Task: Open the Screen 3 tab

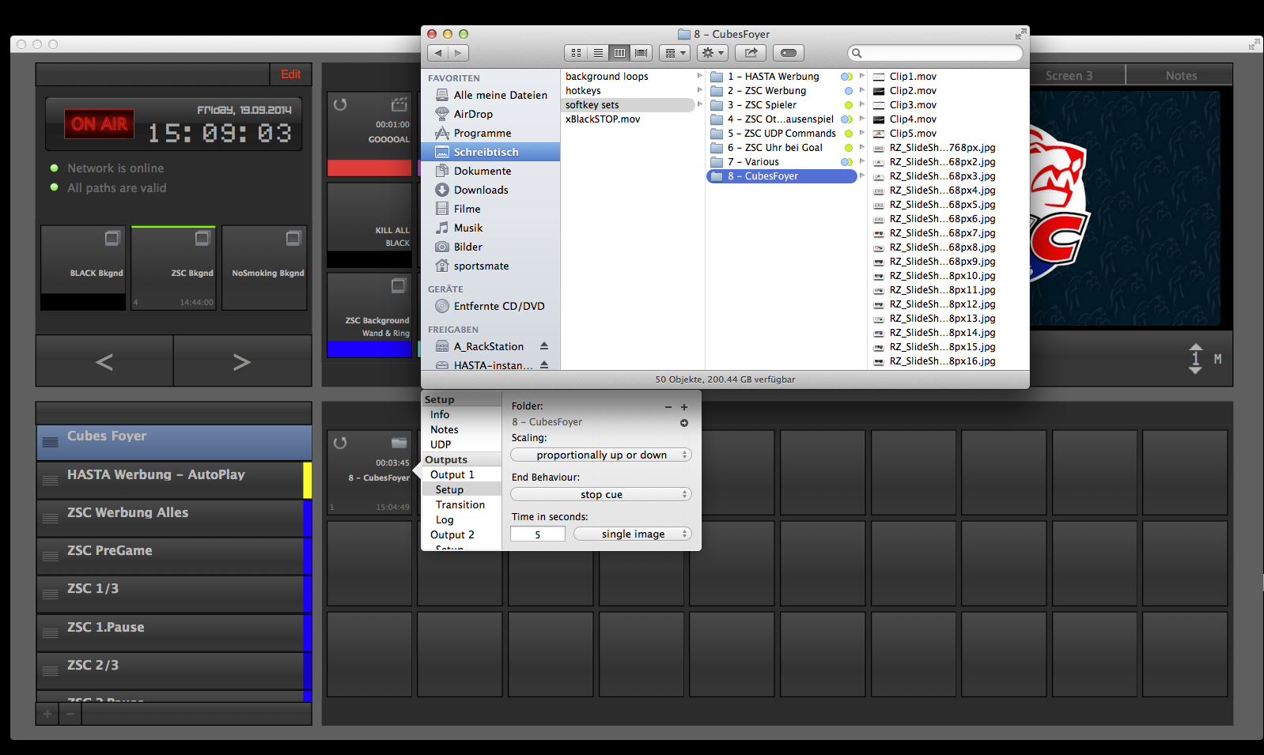Action: 1069,76
